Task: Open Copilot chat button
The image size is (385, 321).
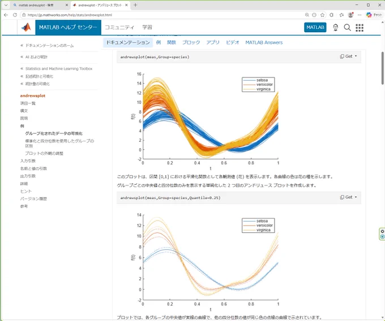Action: 374,15
